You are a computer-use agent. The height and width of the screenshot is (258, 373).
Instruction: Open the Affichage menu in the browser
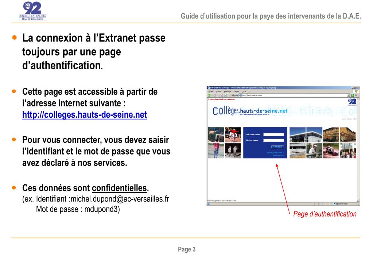(x=228, y=91)
